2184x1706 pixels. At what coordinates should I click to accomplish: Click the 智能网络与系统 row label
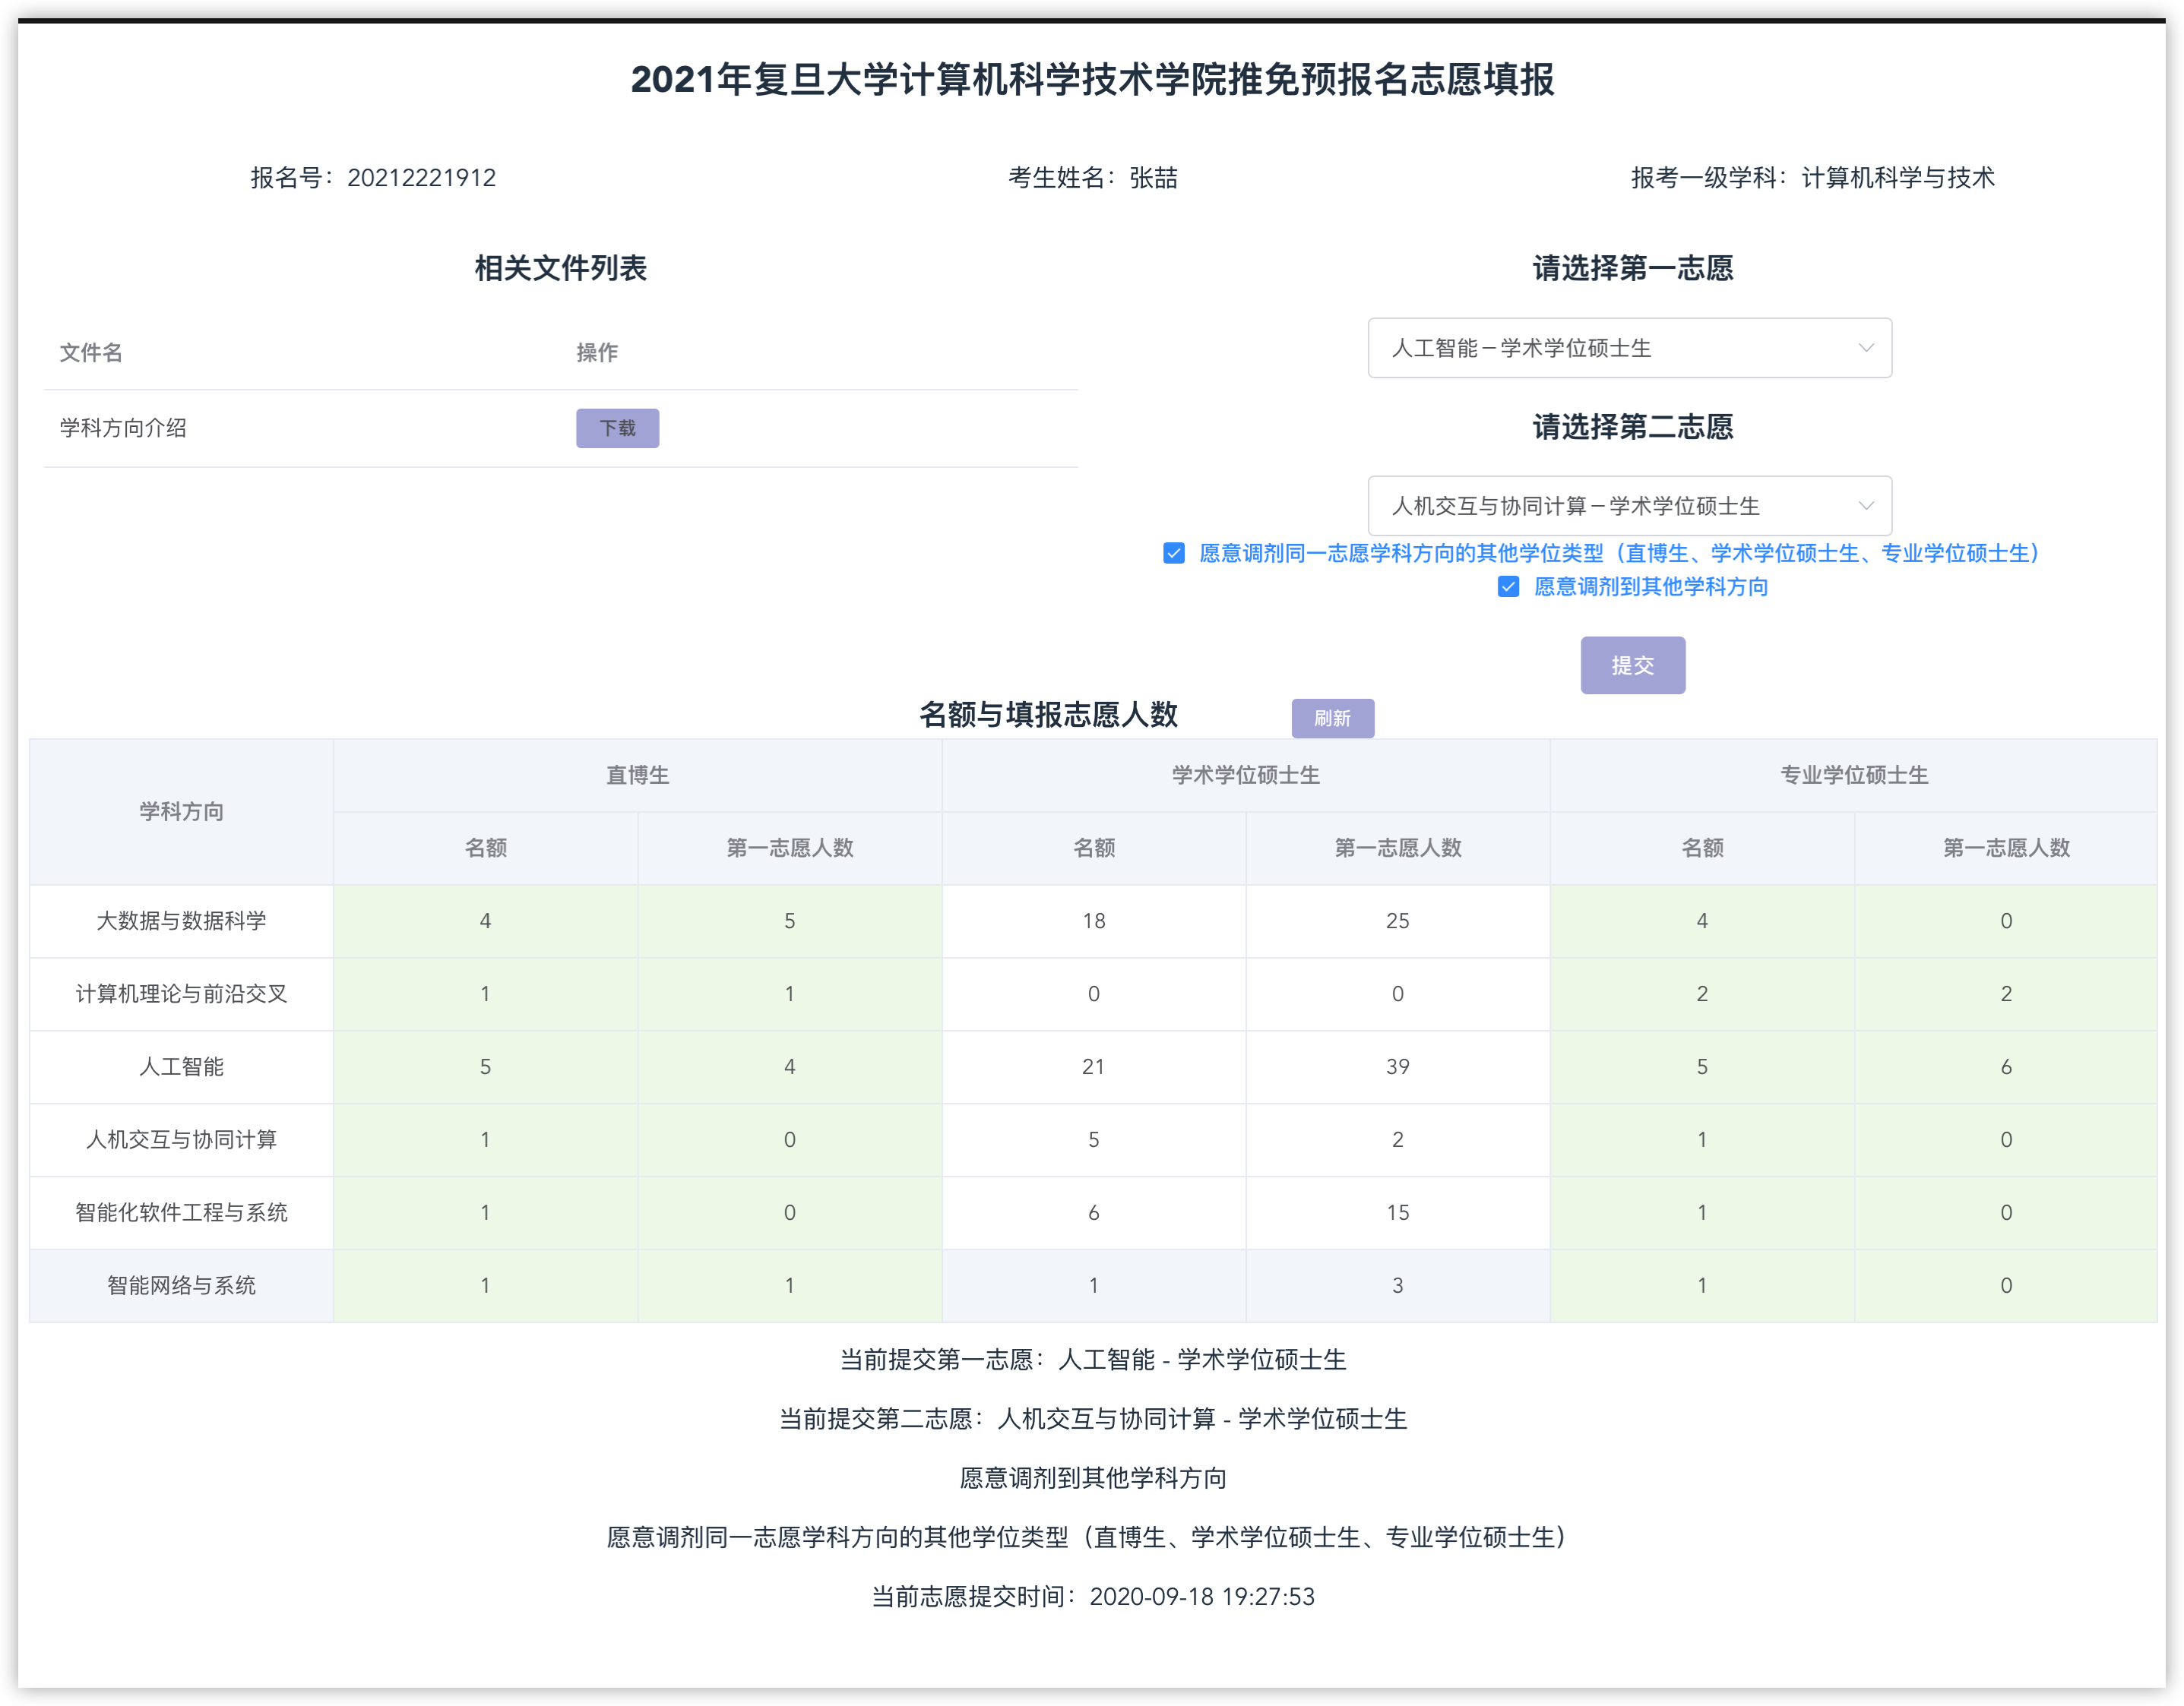point(181,1285)
